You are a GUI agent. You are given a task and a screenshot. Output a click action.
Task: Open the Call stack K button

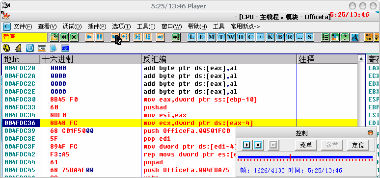coord(270,37)
